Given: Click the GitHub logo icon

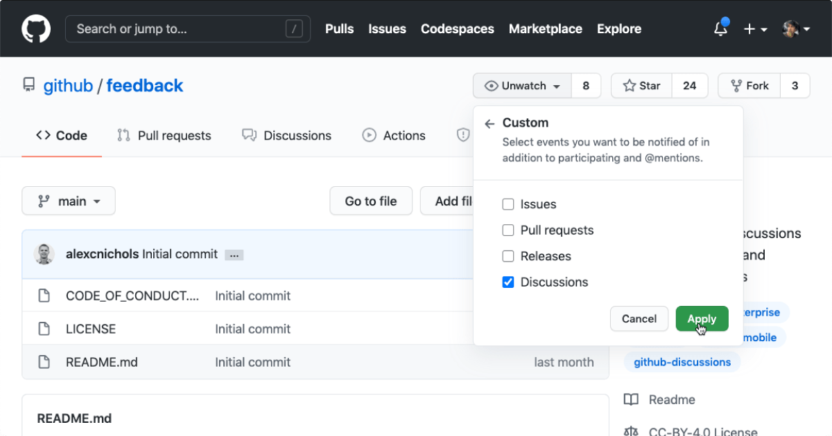Looking at the screenshot, I should click(36, 29).
